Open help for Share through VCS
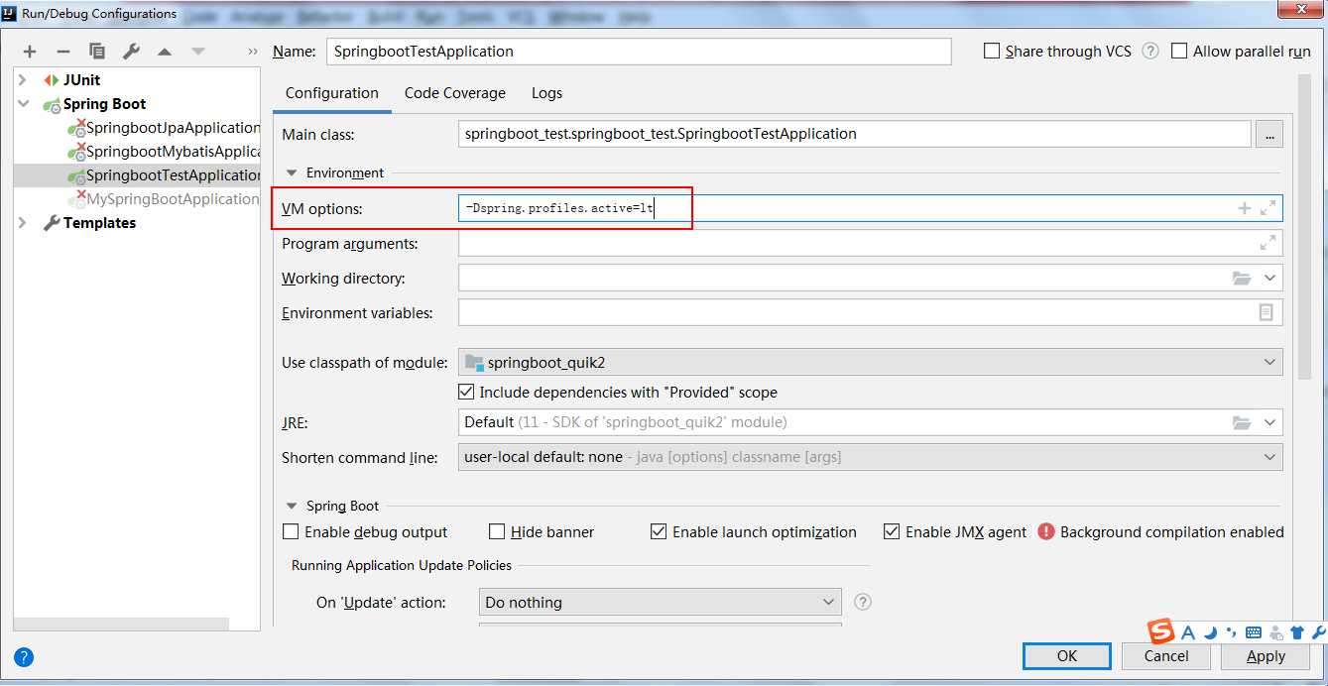This screenshot has height=686, width=1328. coord(1150,51)
